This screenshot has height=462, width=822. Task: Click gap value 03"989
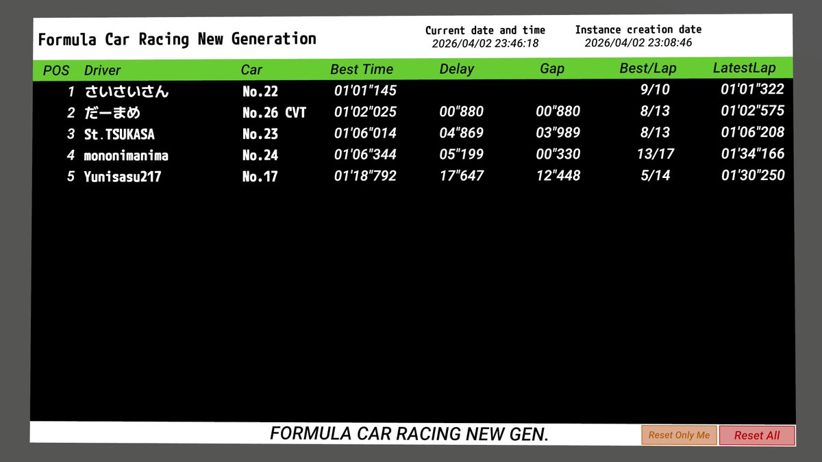point(558,133)
